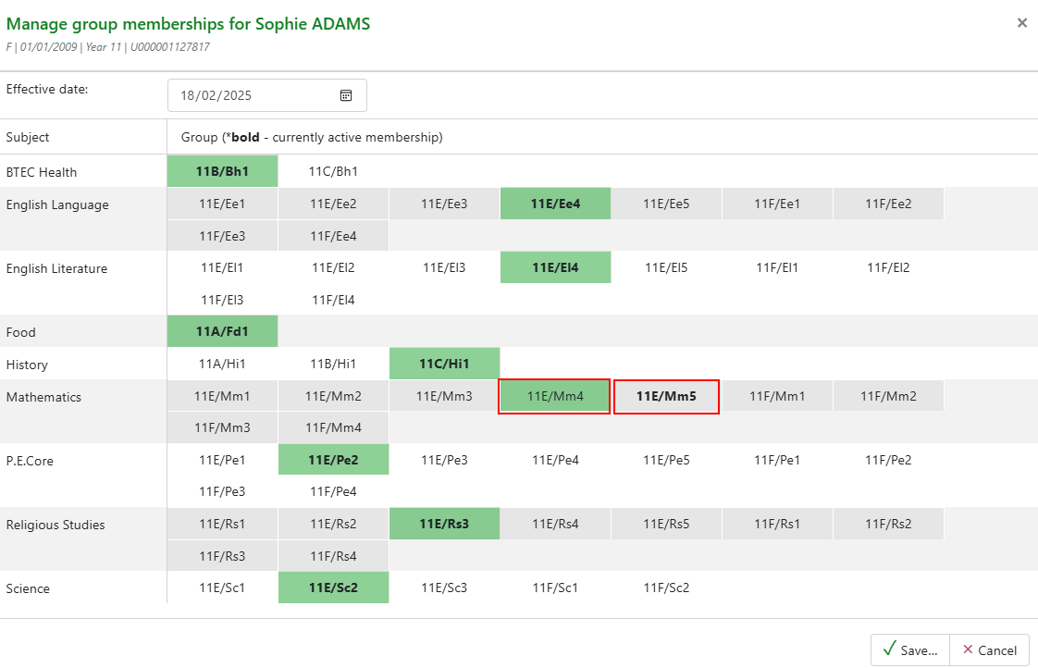Toggle the active Food group 11A/Fd1
1038x668 pixels.
222,331
